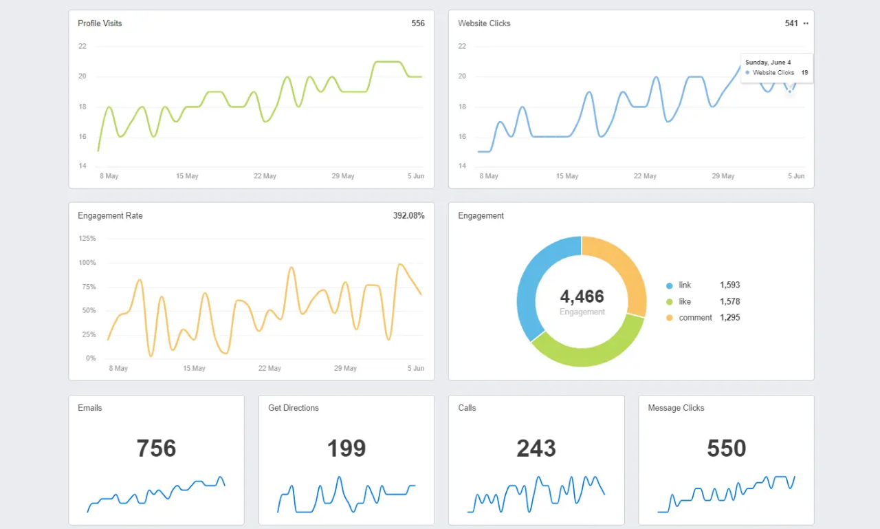Click the blue dot beside link legend
The height and width of the screenshot is (529, 880).
pyautogui.click(x=670, y=285)
